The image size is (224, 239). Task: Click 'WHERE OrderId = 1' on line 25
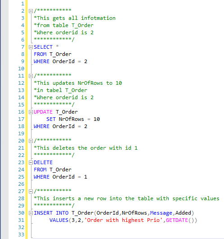coord(60,177)
